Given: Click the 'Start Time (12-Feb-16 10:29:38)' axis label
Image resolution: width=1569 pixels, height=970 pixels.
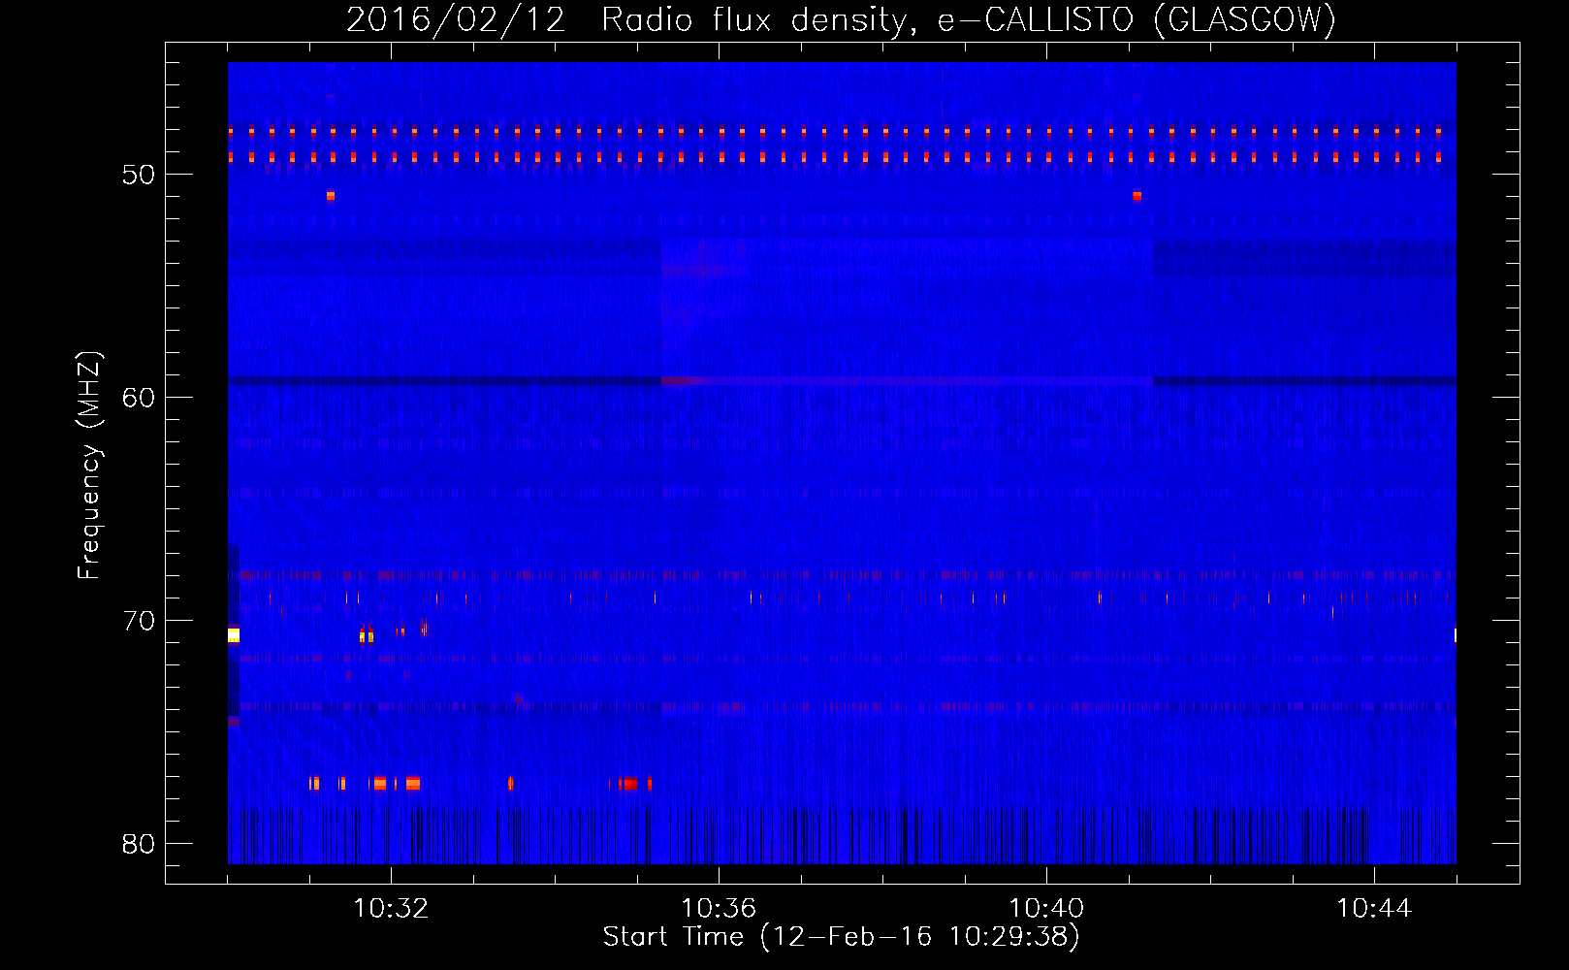Looking at the screenshot, I should (841, 937).
